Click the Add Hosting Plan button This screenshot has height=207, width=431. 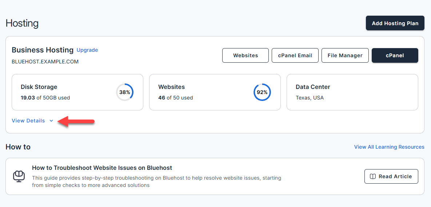pyautogui.click(x=395, y=23)
